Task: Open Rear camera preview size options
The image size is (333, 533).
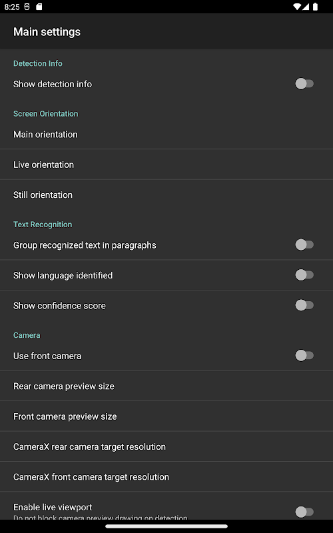Action: coord(166,386)
